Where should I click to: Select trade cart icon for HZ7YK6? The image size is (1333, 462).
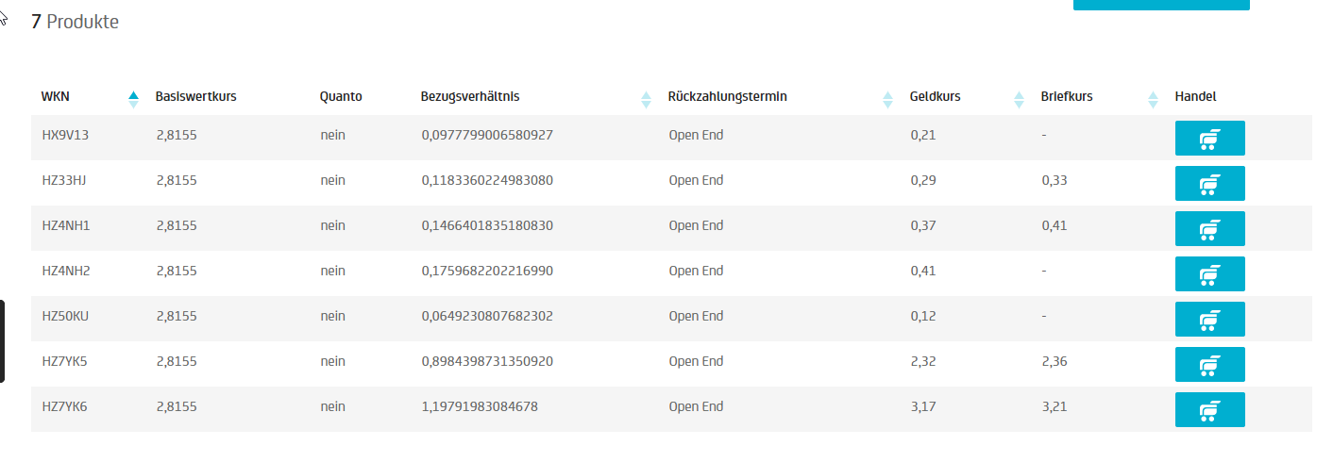coord(1209,410)
